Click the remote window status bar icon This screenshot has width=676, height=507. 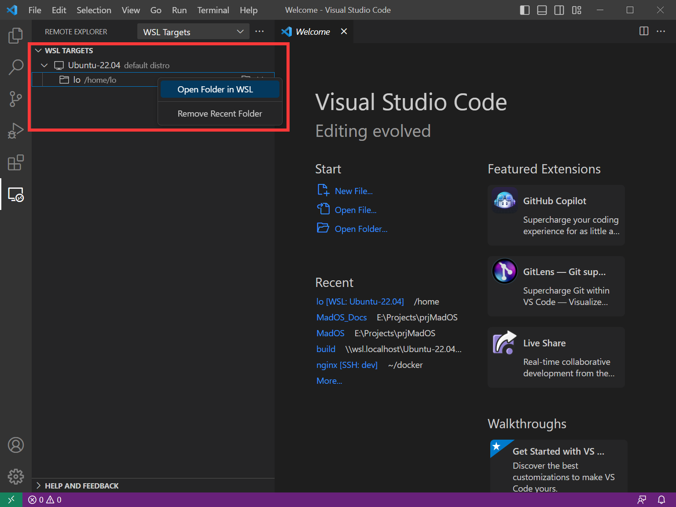click(11, 500)
